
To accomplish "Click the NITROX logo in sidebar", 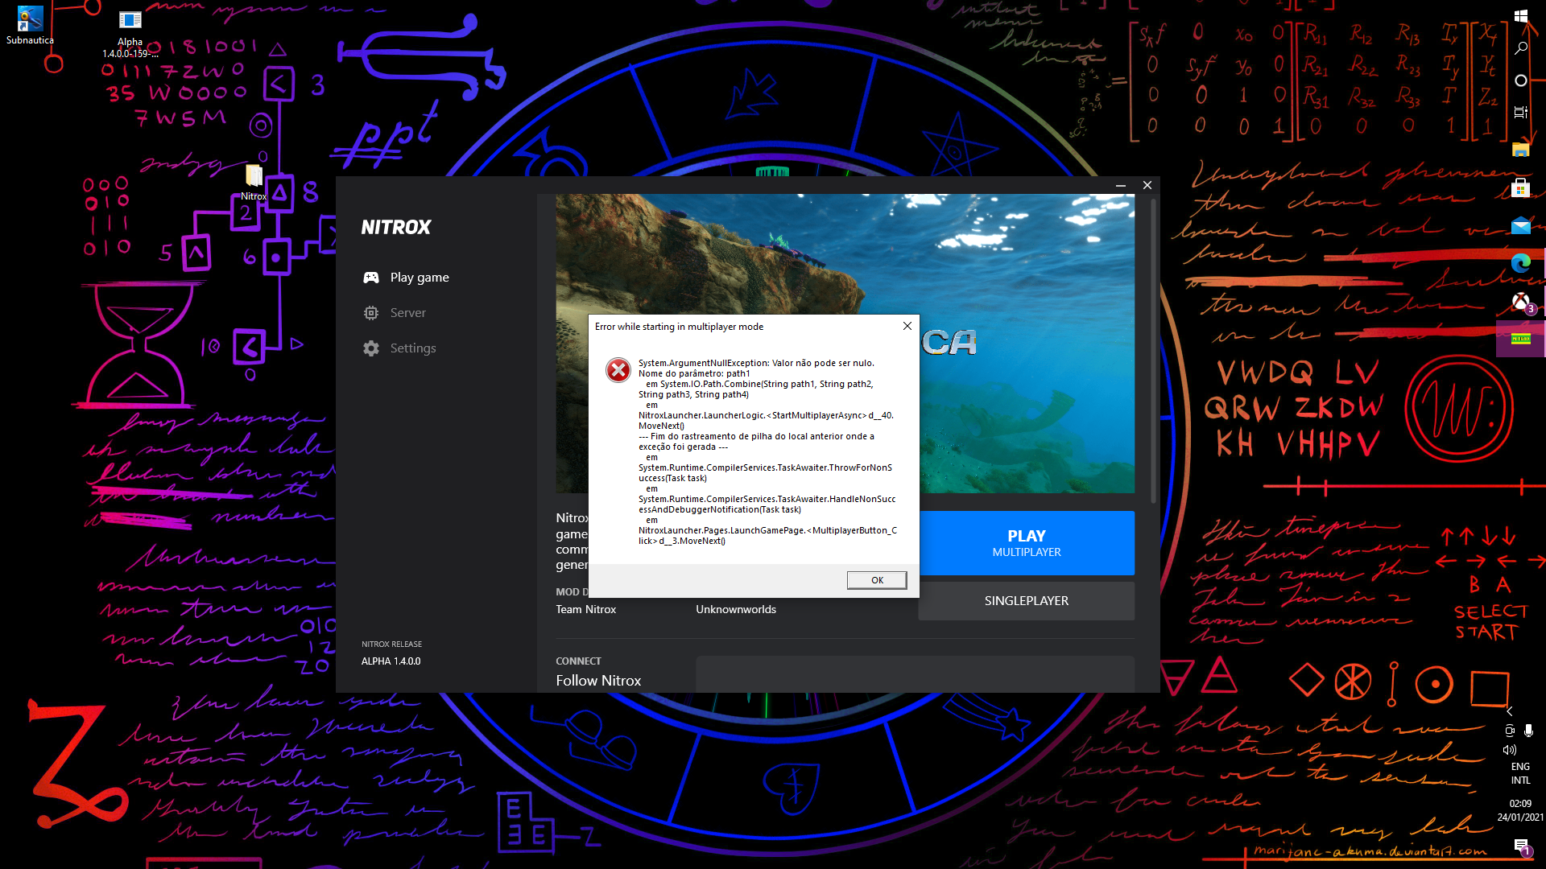I will [x=396, y=227].
